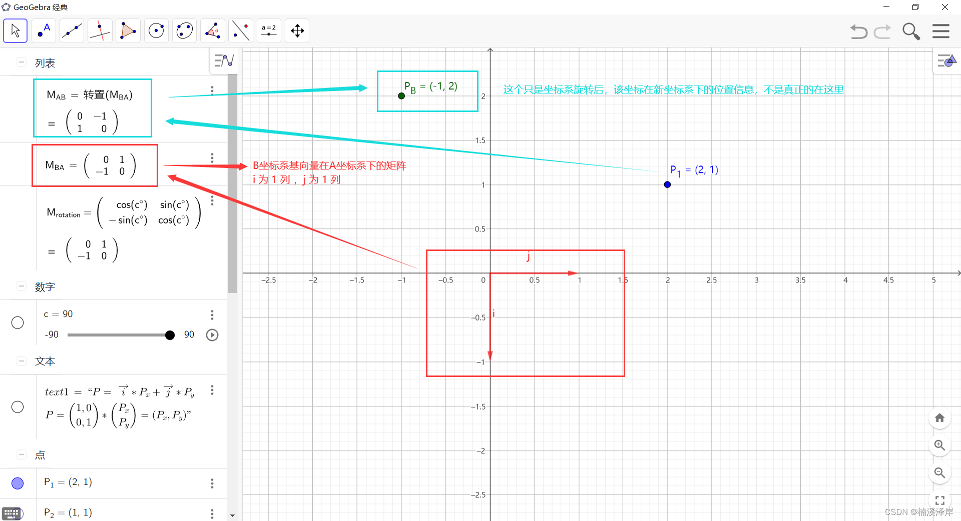Click the red vector j arrow
The width and height of the screenshot is (961, 521).
coord(534,273)
